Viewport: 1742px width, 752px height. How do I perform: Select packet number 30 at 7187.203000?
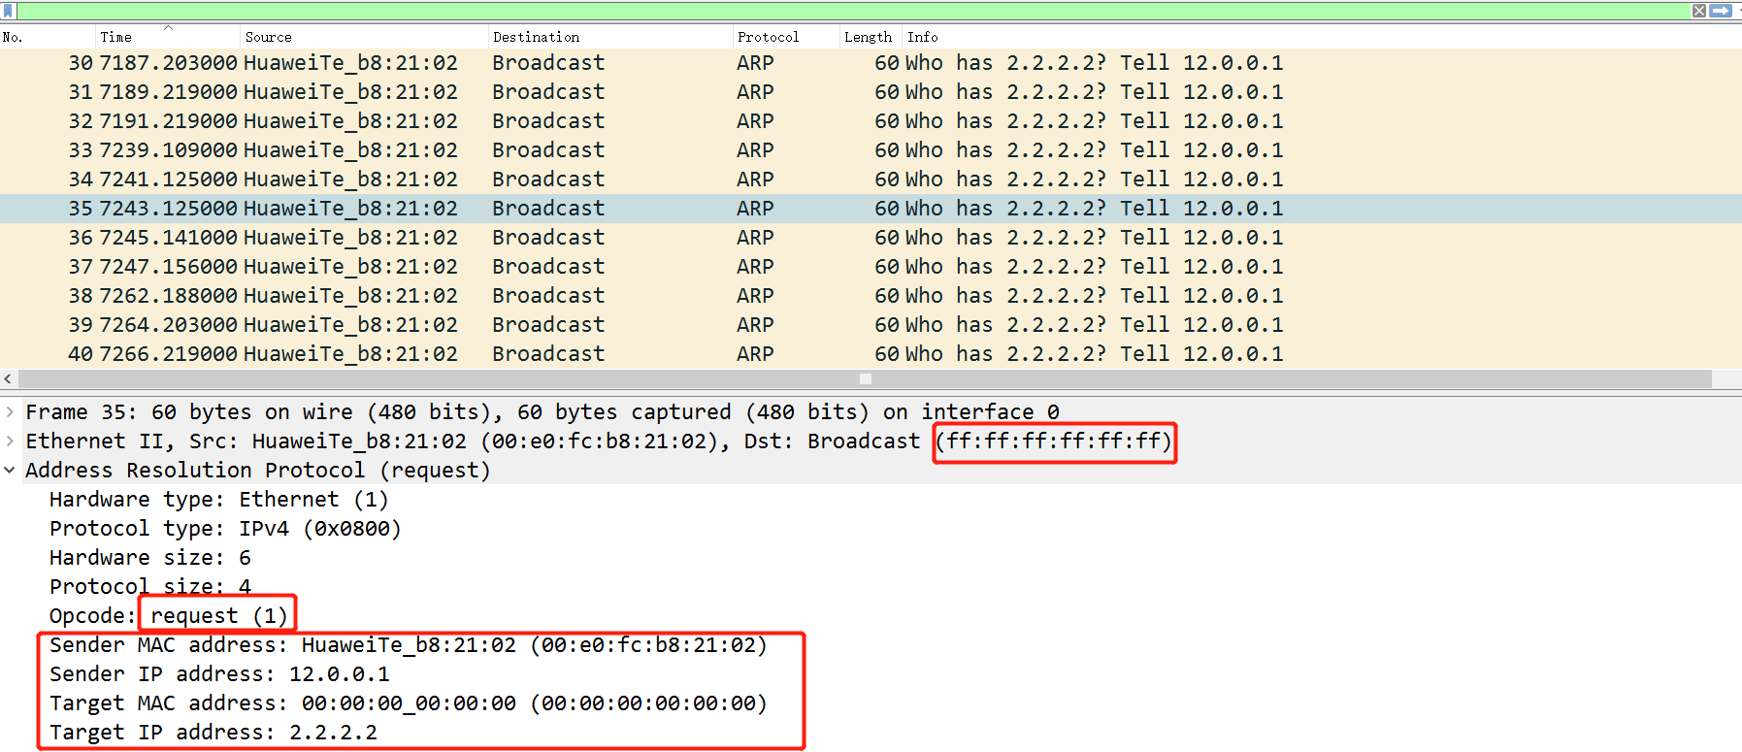coord(871,63)
